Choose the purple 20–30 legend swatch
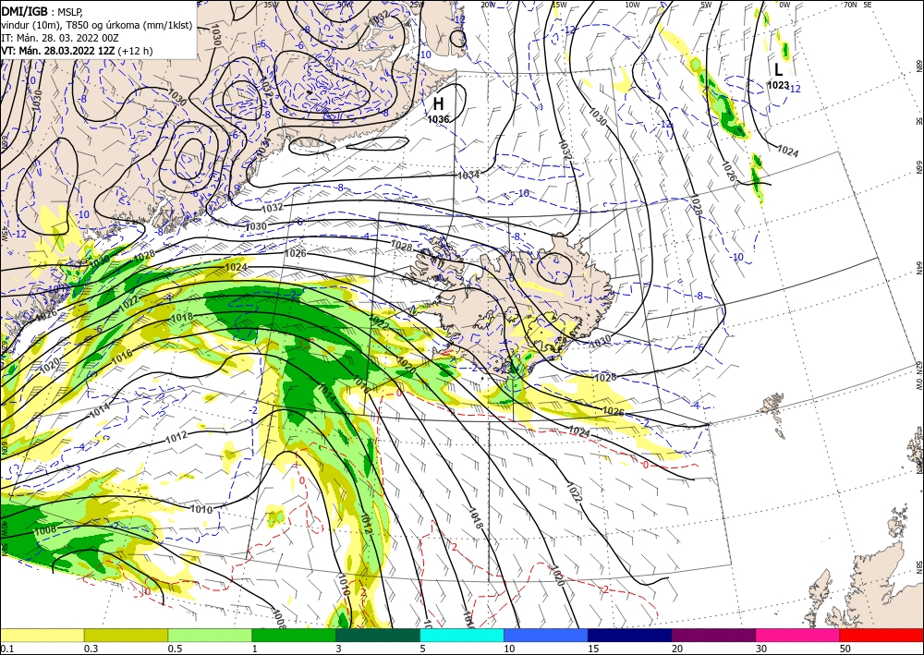This screenshot has height=655, width=924. coord(713,635)
